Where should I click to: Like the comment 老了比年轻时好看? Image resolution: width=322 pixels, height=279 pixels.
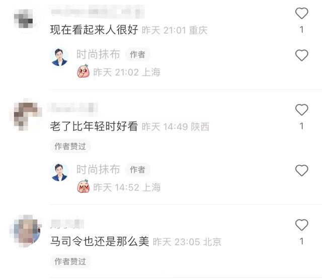tap(301, 110)
